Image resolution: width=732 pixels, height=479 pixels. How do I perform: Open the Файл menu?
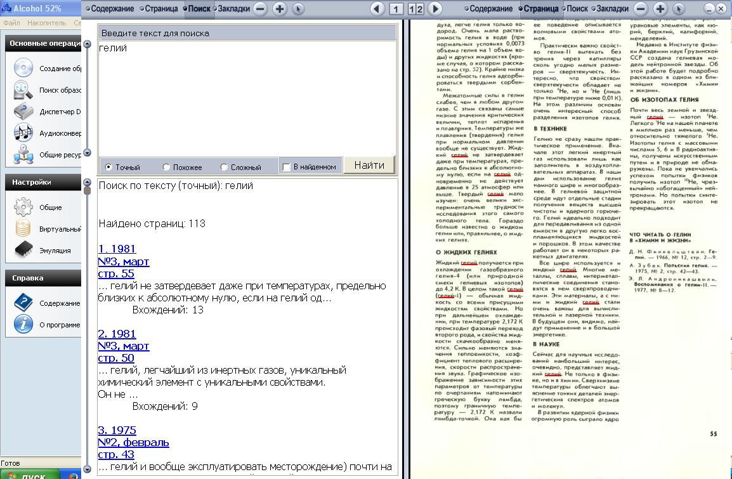[11, 23]
